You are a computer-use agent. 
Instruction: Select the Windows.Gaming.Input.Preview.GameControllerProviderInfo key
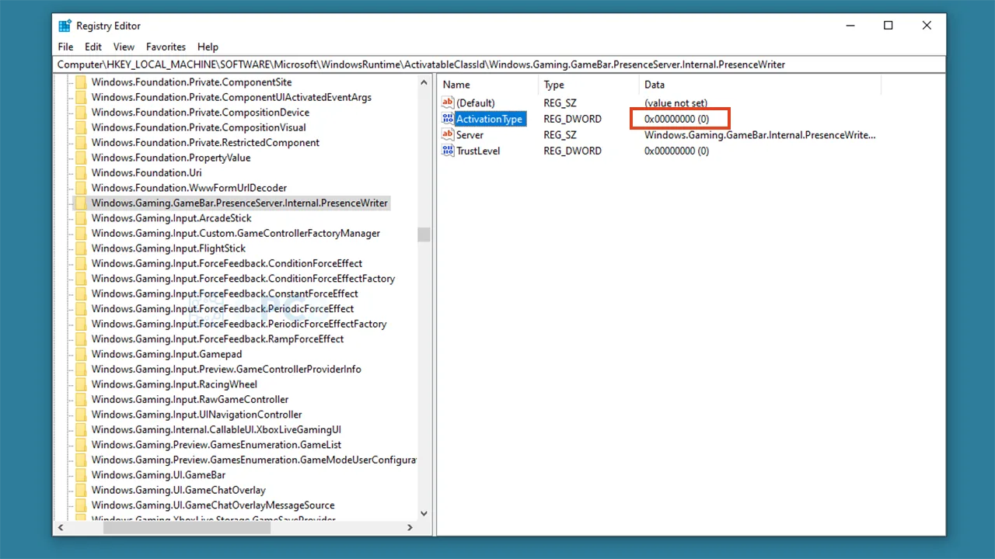pyautogui.click(x=226, y=370)
